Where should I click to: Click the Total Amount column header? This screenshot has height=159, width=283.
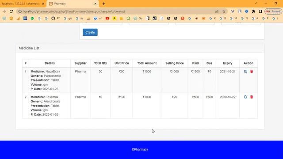click(147, 63)
